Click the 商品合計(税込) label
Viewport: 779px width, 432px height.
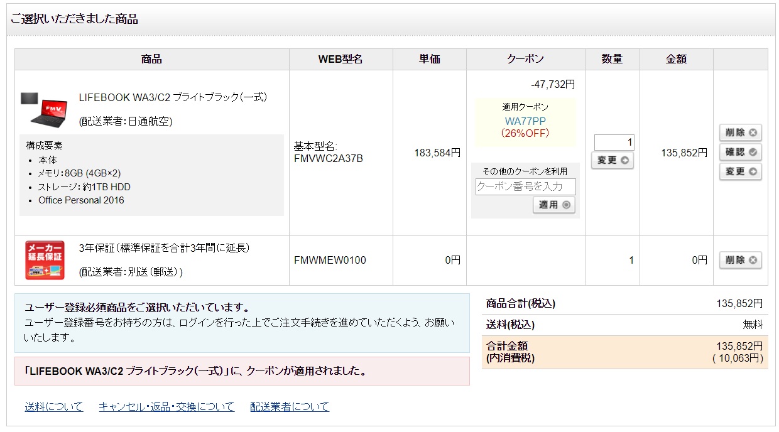pos(521,304)
